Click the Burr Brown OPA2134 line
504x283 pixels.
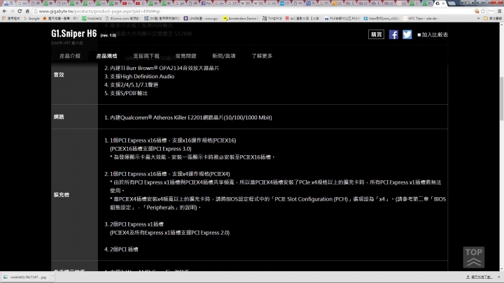point(162,68)
